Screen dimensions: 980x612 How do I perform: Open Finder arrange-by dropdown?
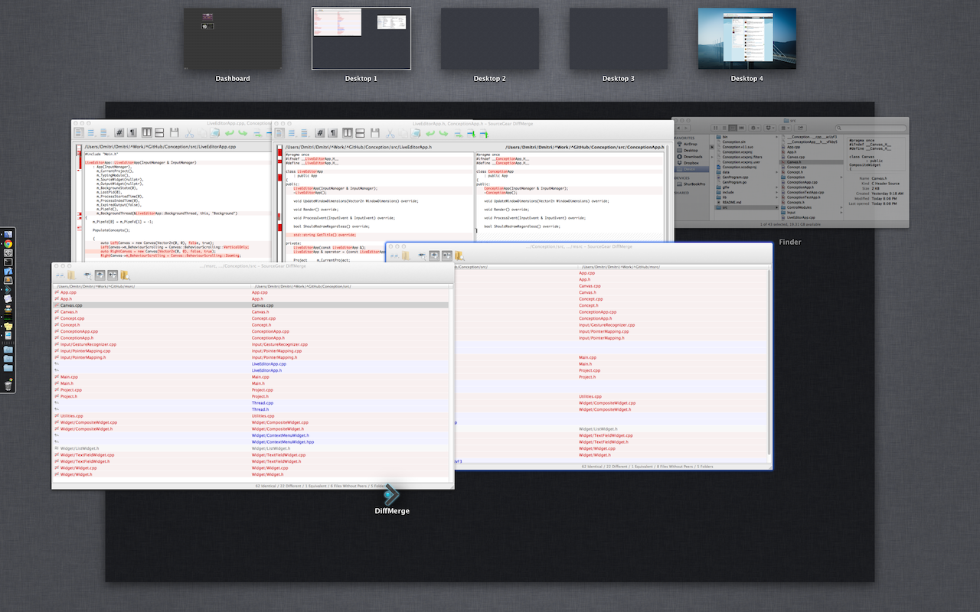point(785,128)
